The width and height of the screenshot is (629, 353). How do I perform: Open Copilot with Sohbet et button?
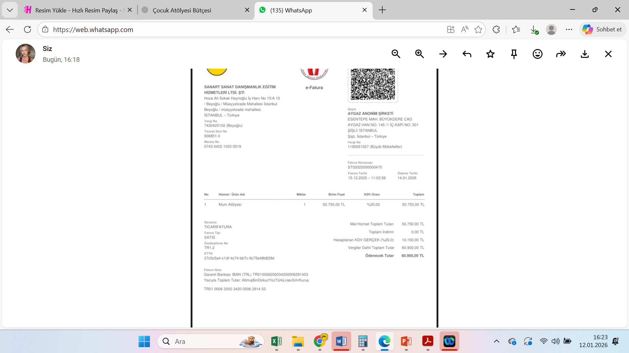click(x=603, y=29)
